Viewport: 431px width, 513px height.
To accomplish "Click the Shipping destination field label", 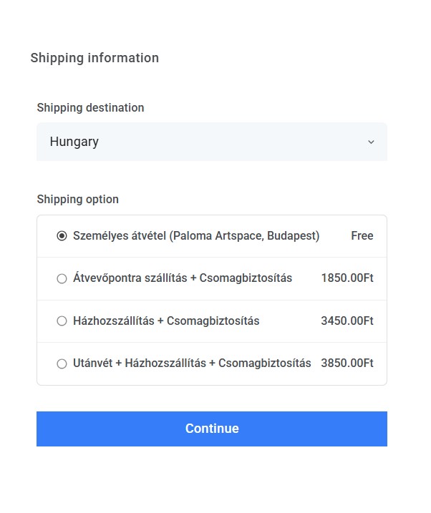I will click(x=90, y=108).
